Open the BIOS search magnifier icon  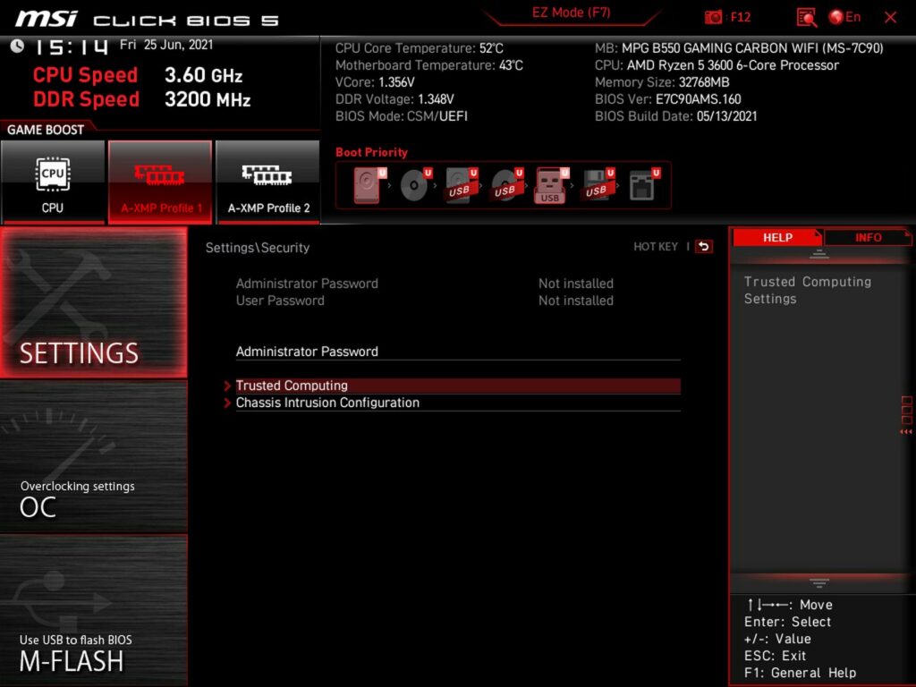[x=806, y=17]
